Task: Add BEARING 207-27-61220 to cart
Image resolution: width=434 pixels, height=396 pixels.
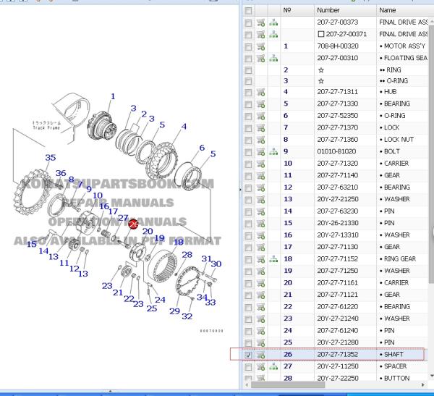Action: click(x=260, y=307)
